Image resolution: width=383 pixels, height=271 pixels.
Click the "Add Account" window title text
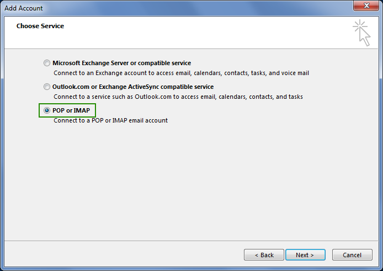click(23, 8)
